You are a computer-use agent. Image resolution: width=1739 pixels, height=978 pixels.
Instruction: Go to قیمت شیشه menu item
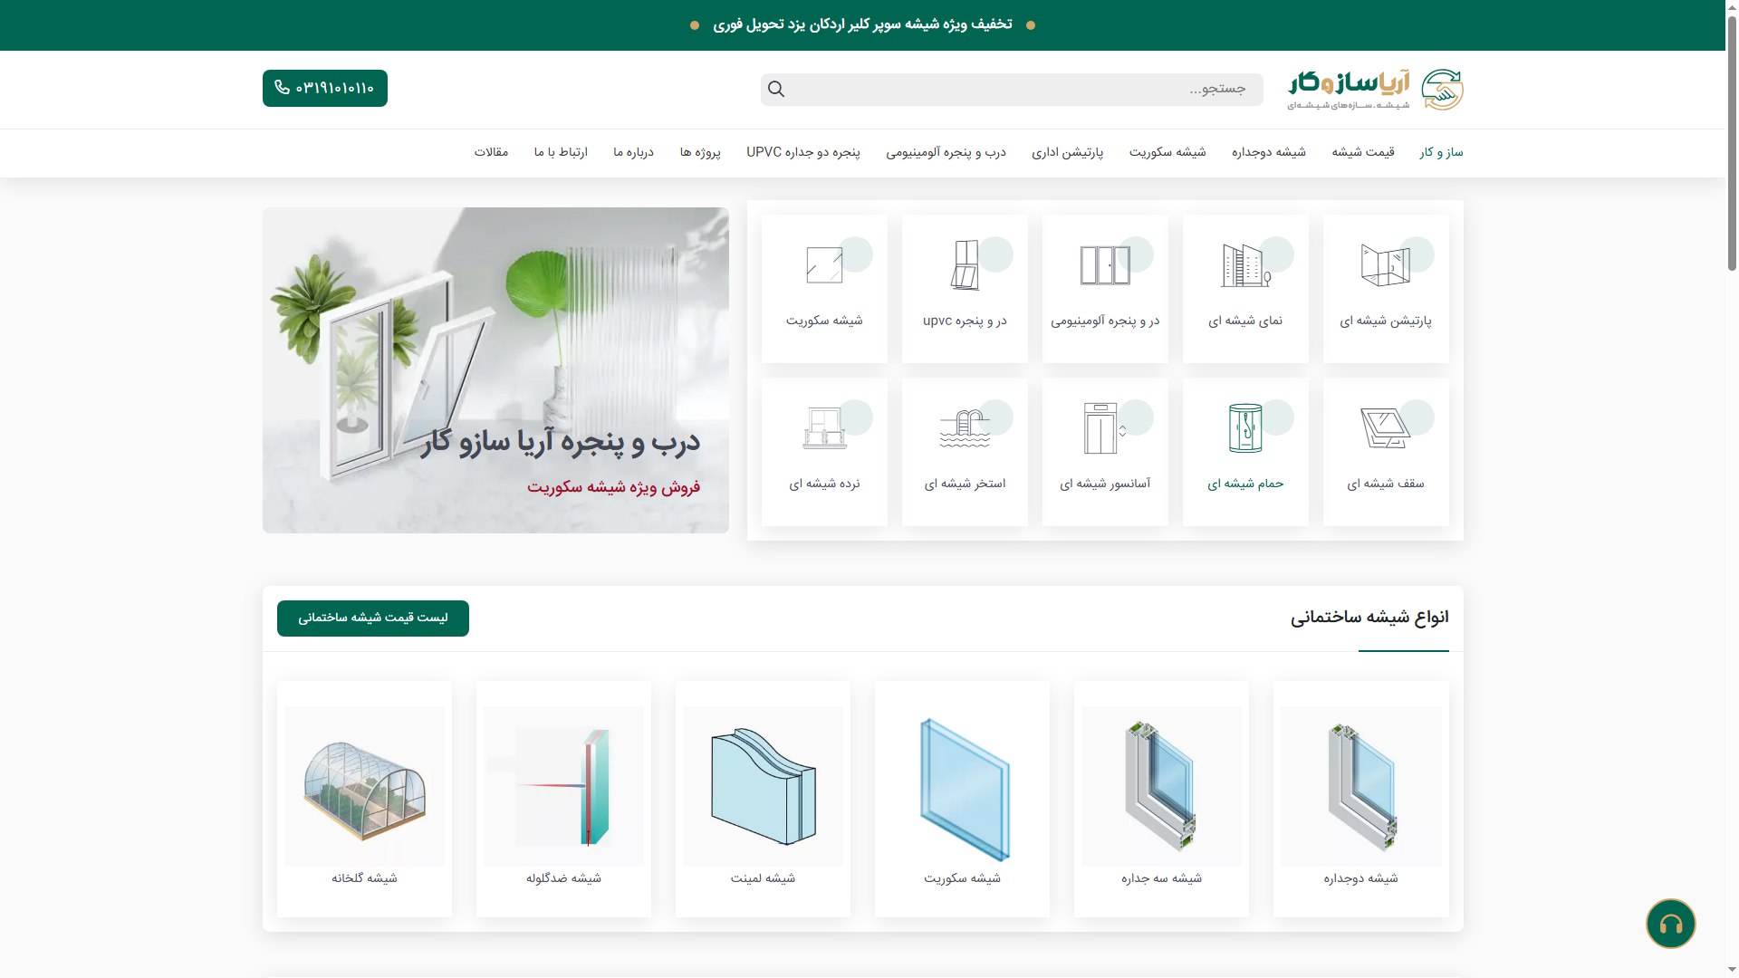(1363, 152)
